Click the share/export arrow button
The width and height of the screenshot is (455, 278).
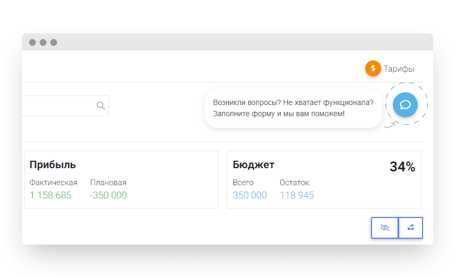[x=410, y=228]
